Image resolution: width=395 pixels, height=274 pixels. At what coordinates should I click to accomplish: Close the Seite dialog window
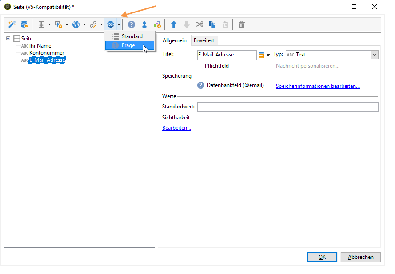375,7
